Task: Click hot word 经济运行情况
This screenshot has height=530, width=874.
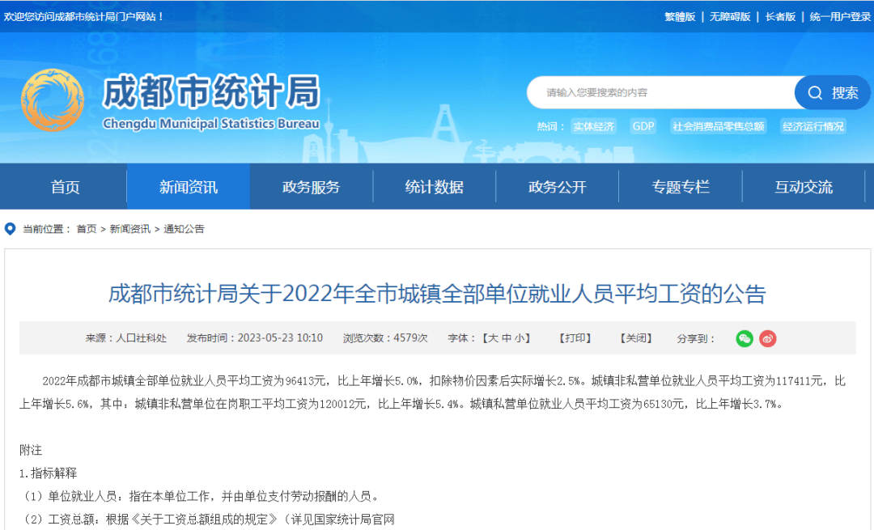Action: point(813,126)
